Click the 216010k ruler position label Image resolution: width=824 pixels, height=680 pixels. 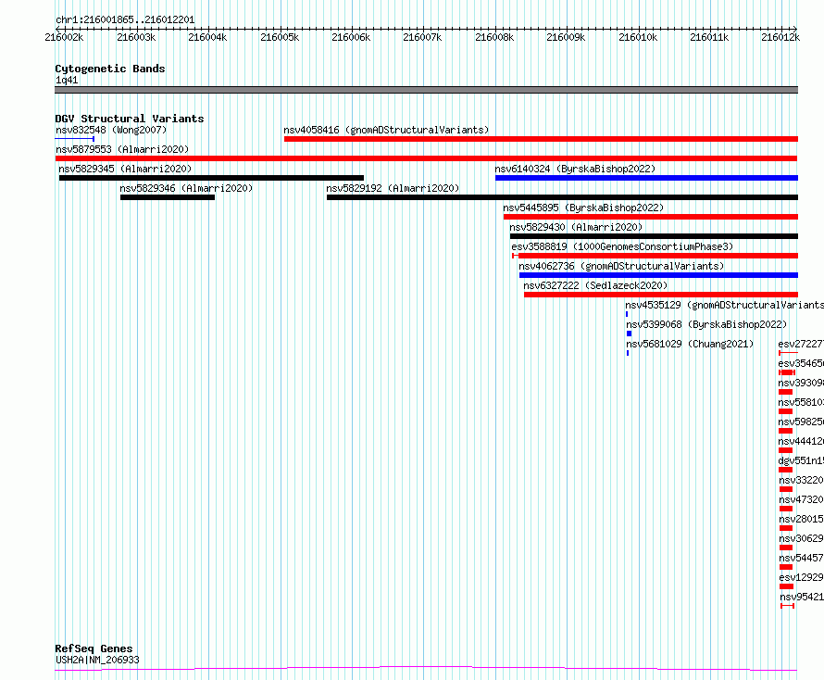click(x=638, y=37)
